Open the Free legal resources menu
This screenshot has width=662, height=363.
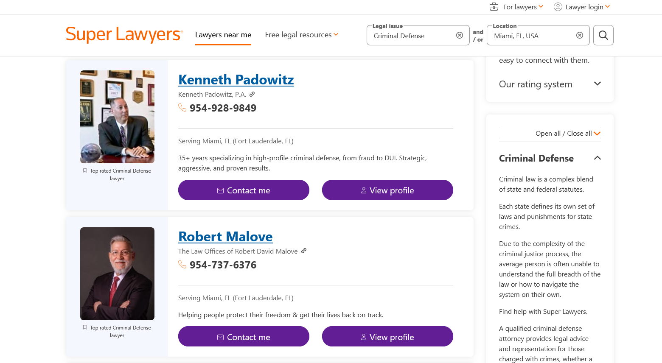point(301,35)
